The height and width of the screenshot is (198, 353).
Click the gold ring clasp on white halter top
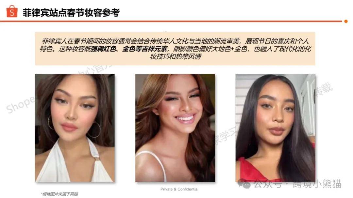pos(97,158)
